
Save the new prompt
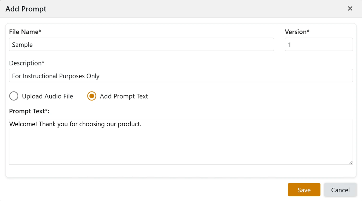click(304, 190)
